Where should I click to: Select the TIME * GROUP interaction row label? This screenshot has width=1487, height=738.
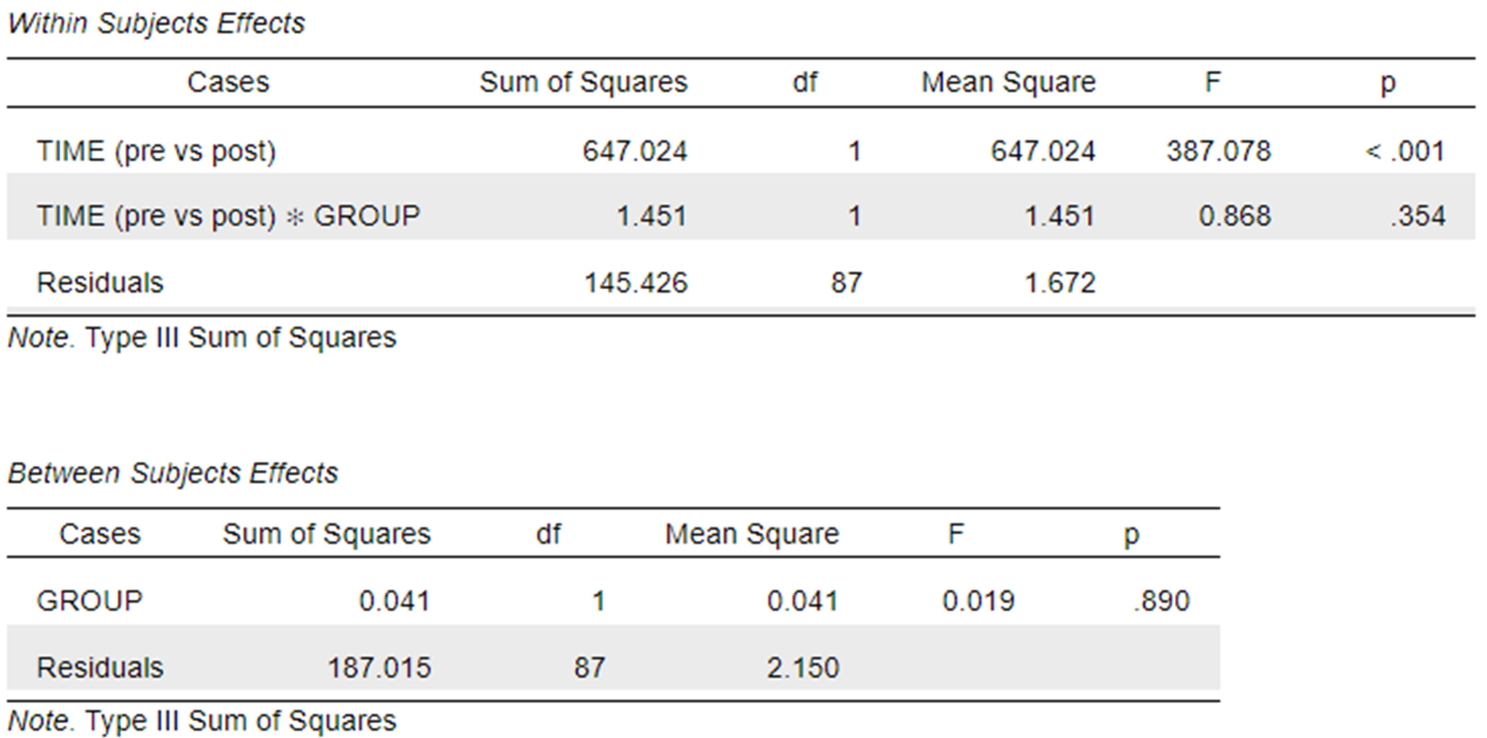[228, 216]
